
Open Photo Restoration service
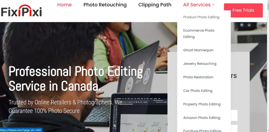(198, 77)
